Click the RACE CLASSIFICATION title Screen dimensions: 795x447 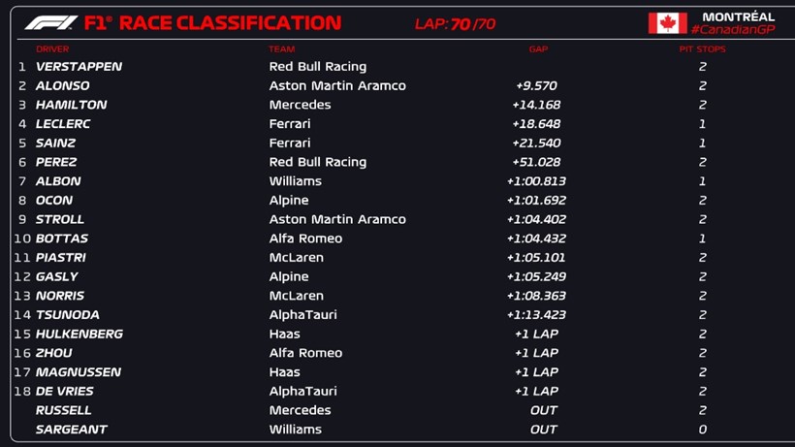(x=230, y=22)
